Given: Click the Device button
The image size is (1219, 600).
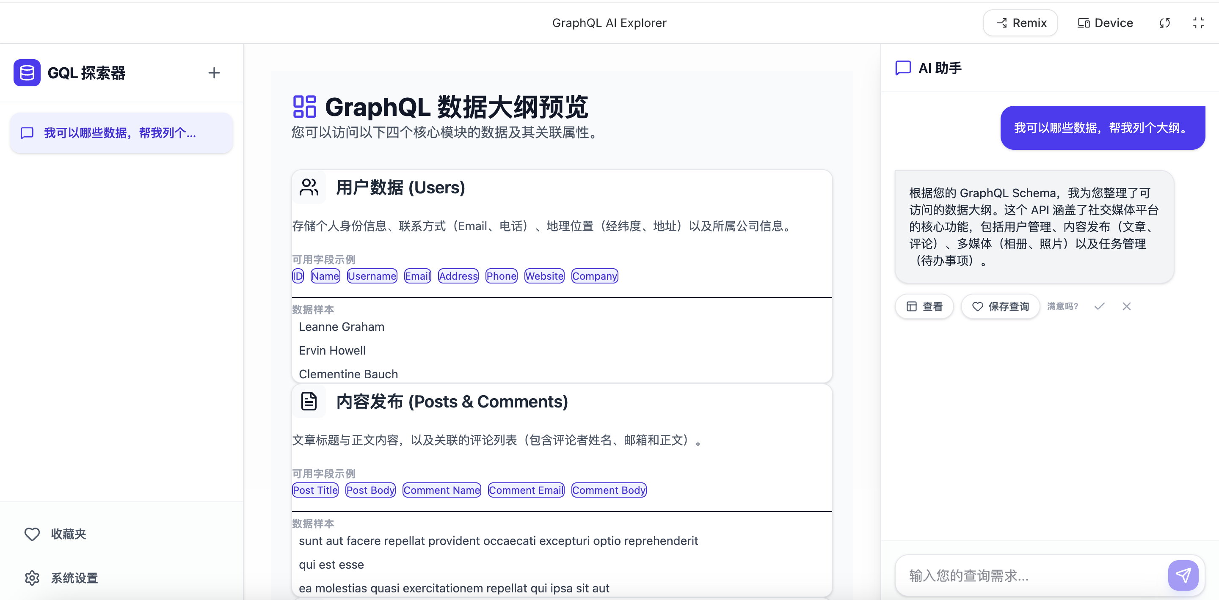Looking at the screenshot, I should tap(1105, 23).
